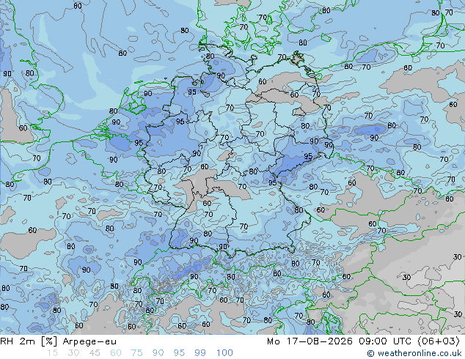Screen dimensions: 465x359
Task: Click the 'RH 2m [%]' parameter label
Action: 29,341
